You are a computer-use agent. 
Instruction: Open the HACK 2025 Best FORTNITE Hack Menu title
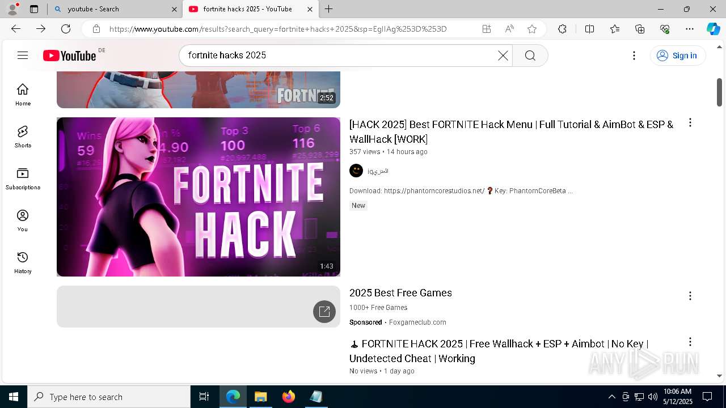point(511,131)
